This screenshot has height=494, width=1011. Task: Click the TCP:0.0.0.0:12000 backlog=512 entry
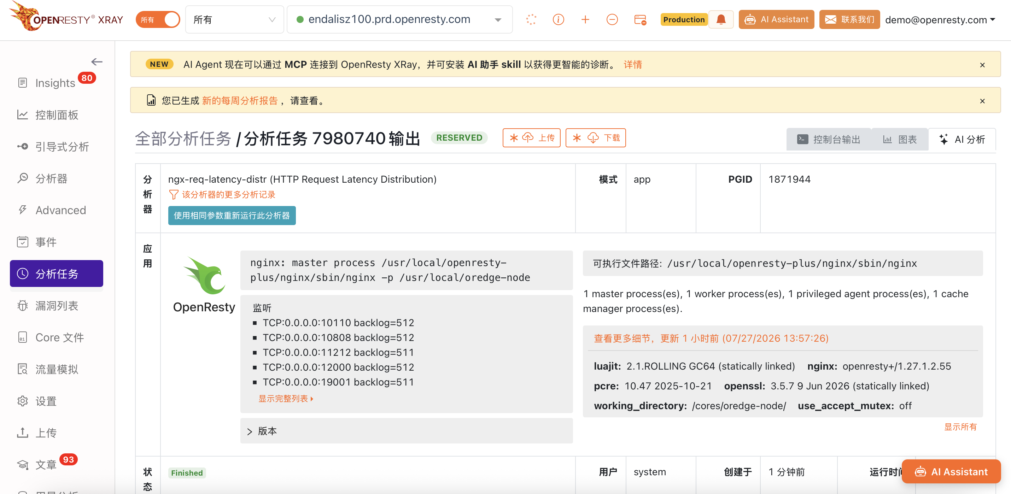(x=338, y=367)
